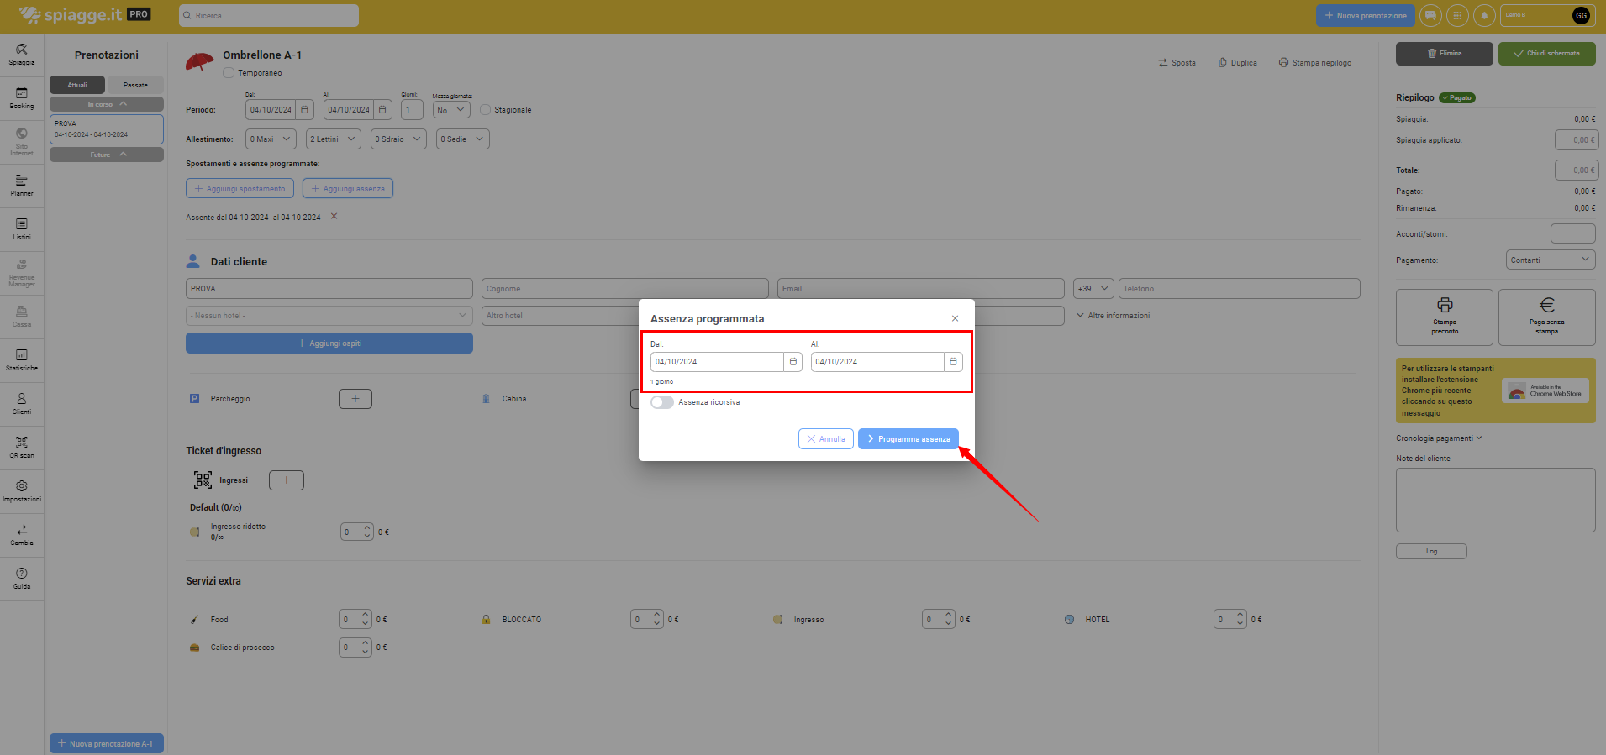Open the QR scan tool
1606x755 pixels.
22,448
